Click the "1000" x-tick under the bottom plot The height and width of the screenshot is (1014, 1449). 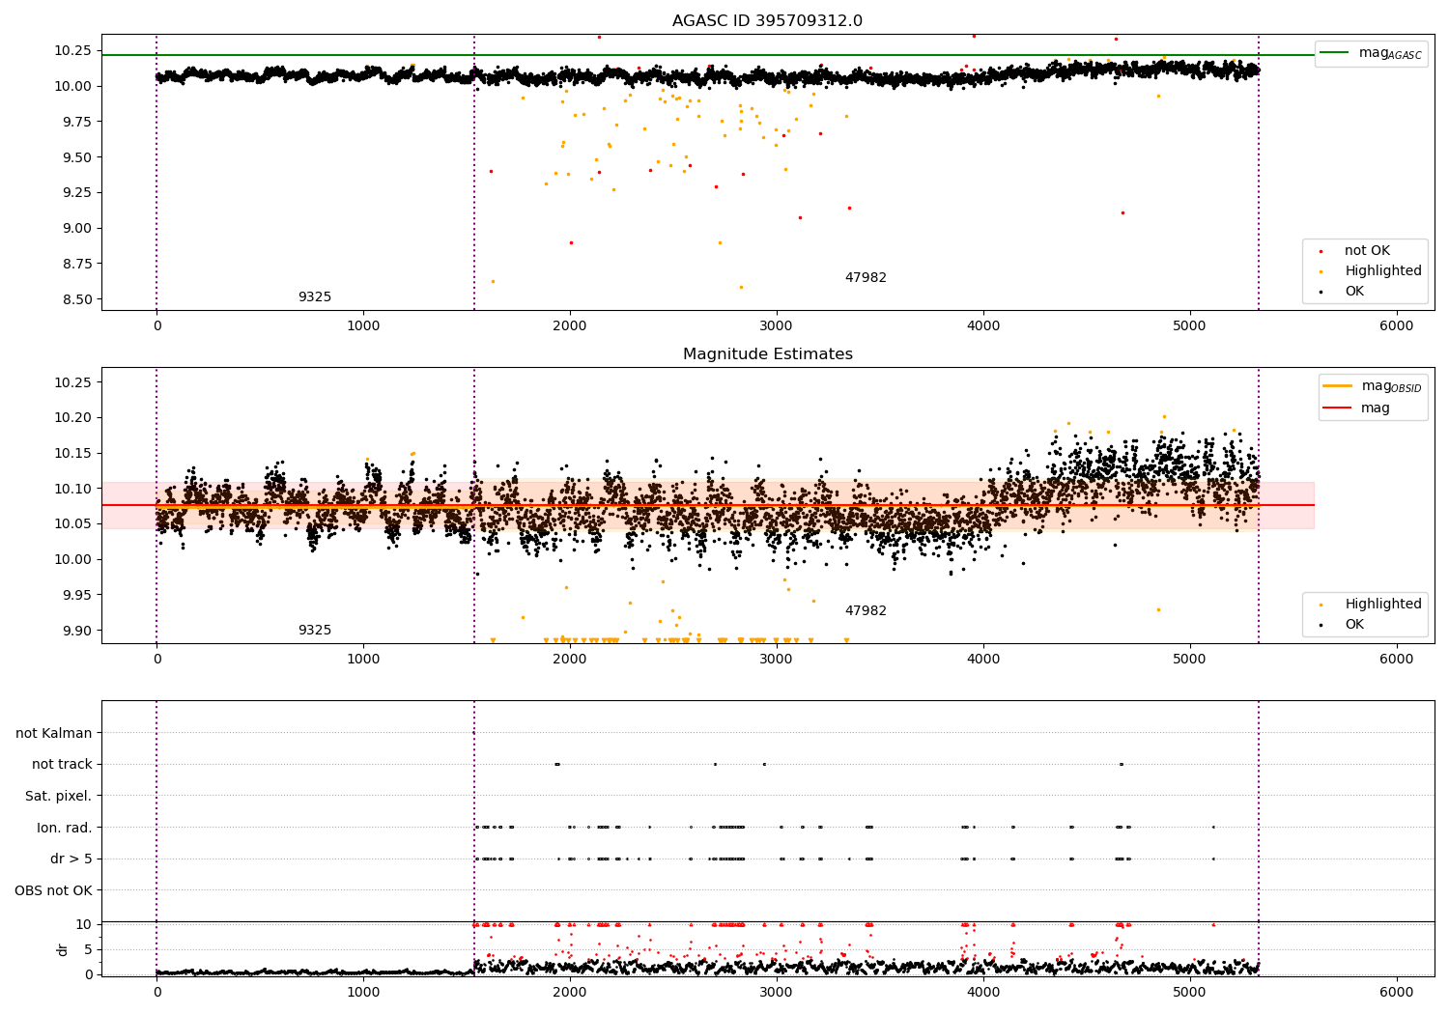pyautogui.click(x=363, y=993)
